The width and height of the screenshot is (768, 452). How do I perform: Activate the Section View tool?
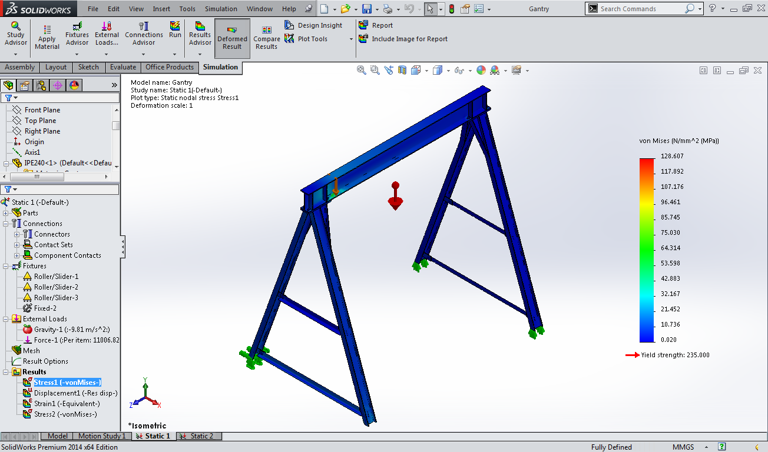click(402, 70)
